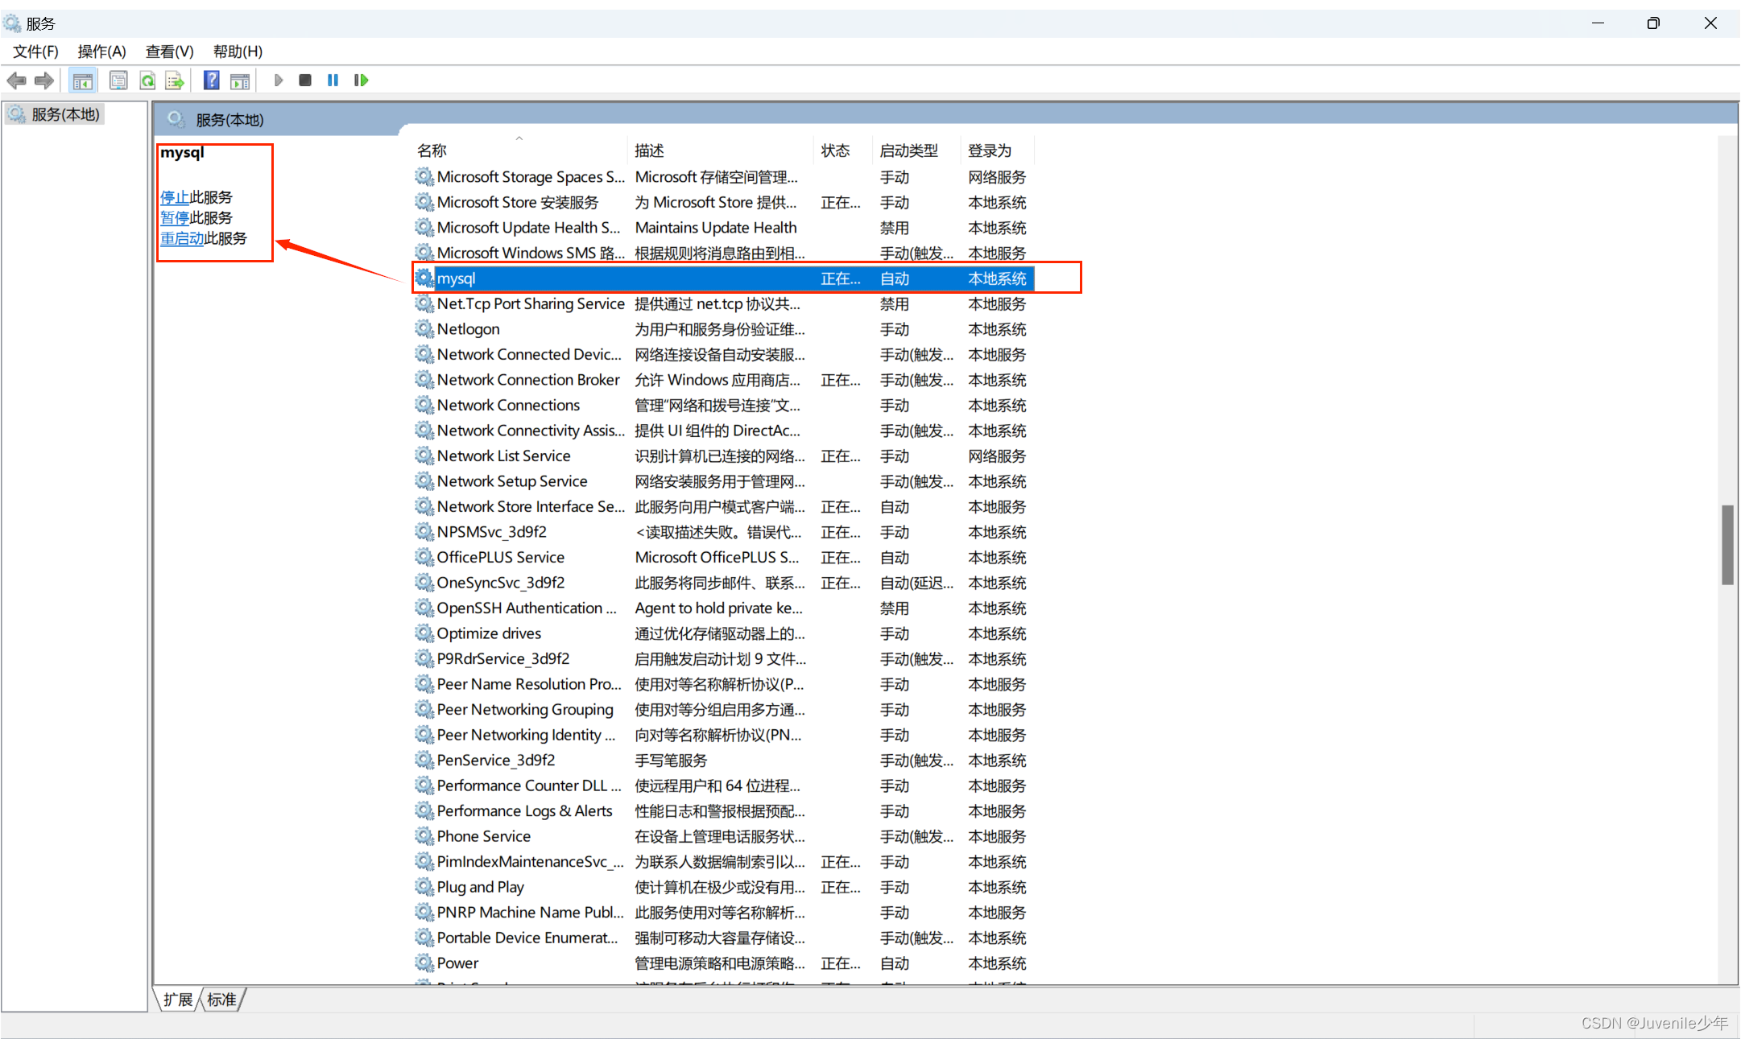Toggle the show/hide action pane icon
The image size is (1741, 1039).
[240, 80]
